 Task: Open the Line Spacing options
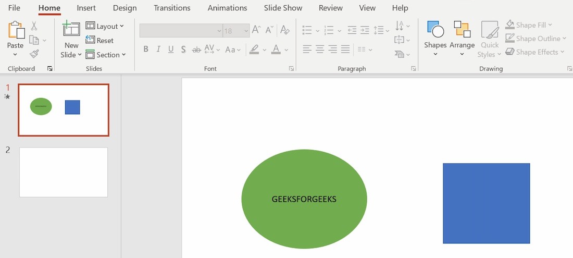tap(381, 30)
